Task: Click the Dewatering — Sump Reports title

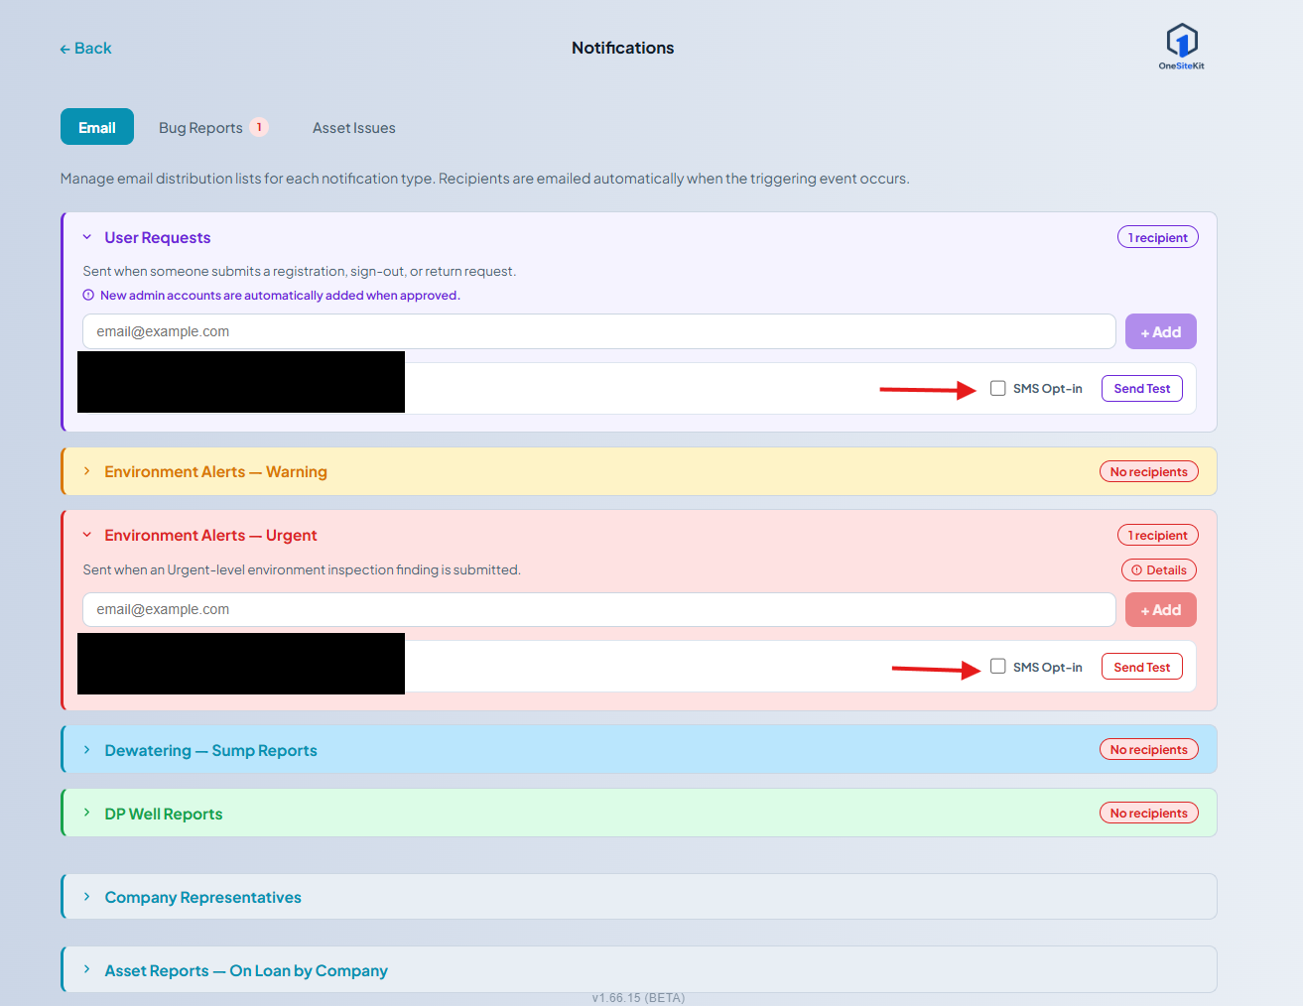Action: click(x=211, y=751)
